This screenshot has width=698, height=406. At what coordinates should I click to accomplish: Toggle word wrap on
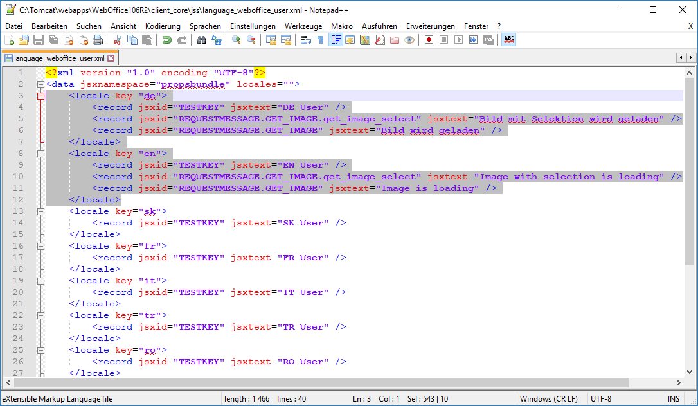point(305,39)
